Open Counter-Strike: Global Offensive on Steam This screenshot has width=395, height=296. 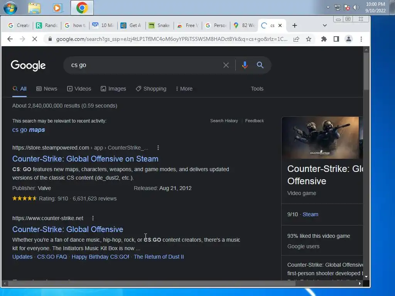85,159
